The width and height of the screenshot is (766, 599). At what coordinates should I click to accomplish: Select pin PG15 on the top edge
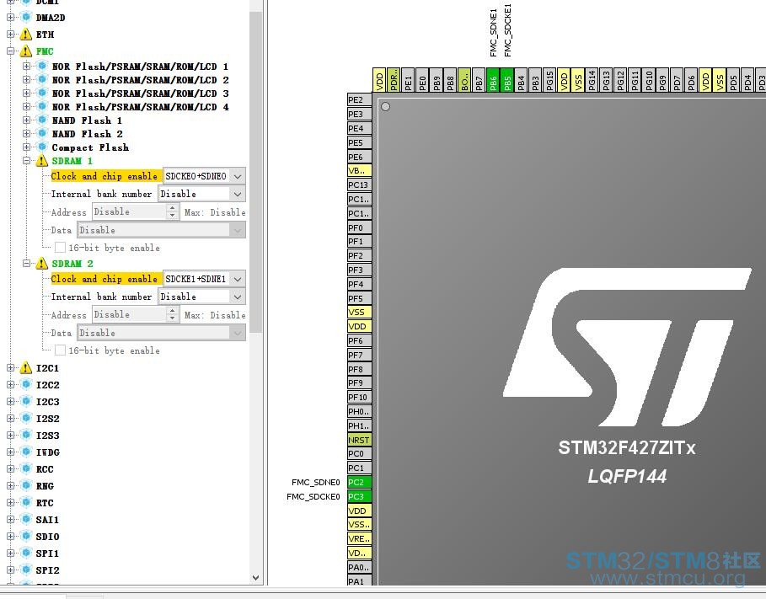click(x=549, y=80)
